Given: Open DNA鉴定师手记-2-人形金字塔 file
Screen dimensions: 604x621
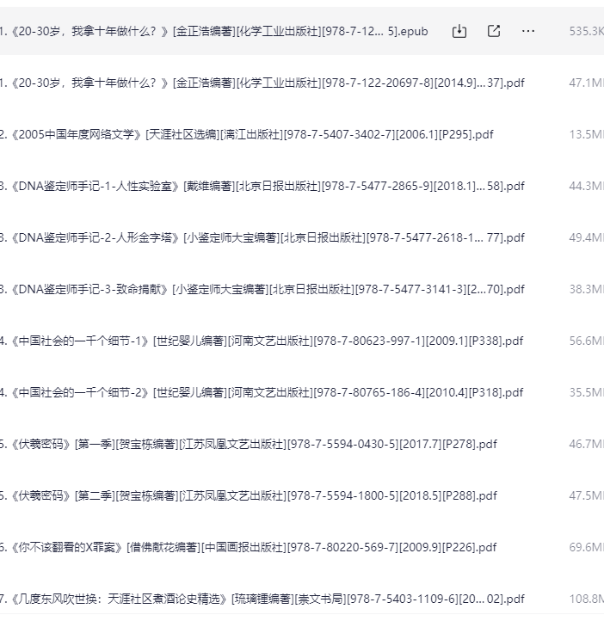Looking at the screenshot, I should pyautogui.click(x=258, y=237).
